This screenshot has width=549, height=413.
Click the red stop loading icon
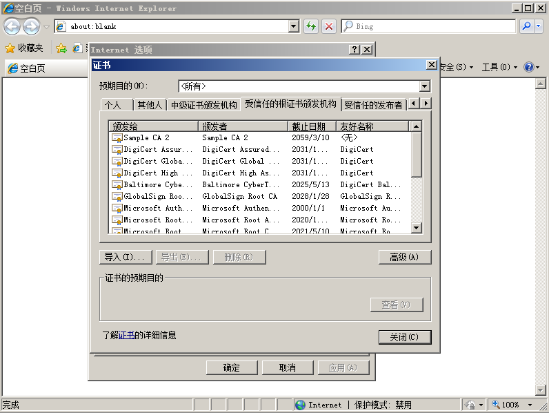(329, 26)
